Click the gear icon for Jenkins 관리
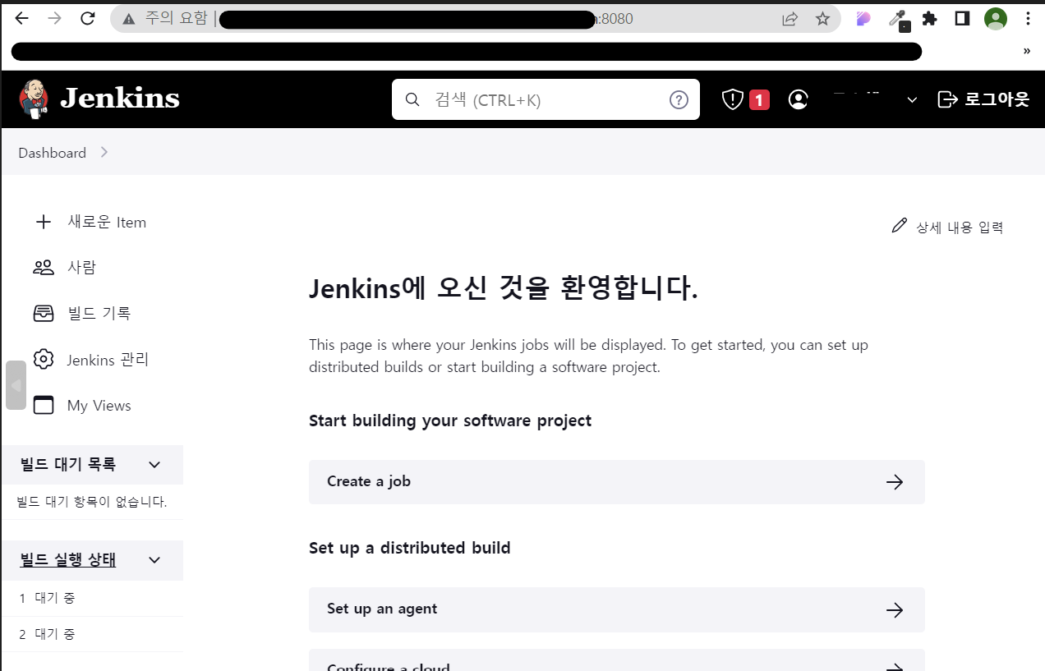 [x=43, y=359]
